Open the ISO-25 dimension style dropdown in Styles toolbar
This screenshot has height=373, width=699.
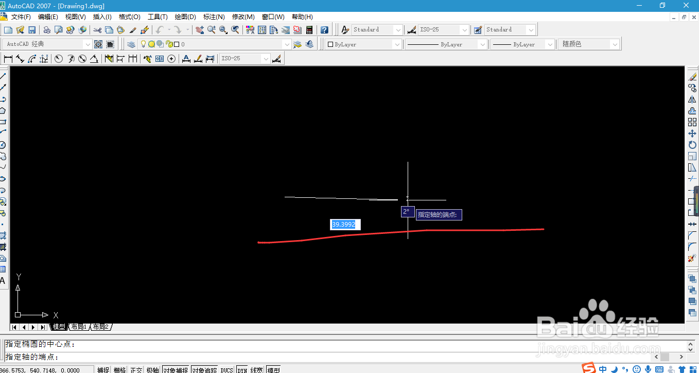(x=464, y=30)
